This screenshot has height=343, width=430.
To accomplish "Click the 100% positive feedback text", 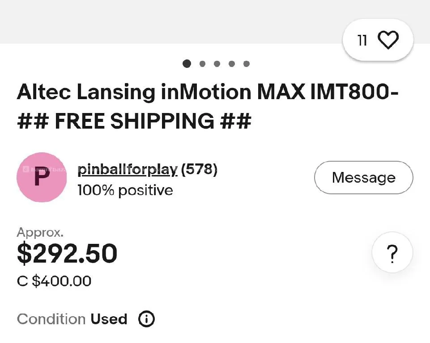I will 125,190.
